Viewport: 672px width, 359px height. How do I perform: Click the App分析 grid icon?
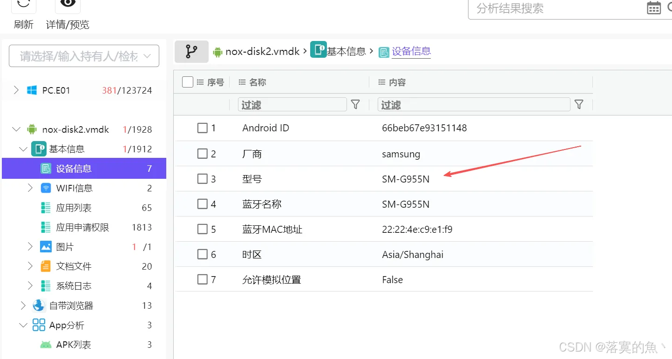coord(39,325)
